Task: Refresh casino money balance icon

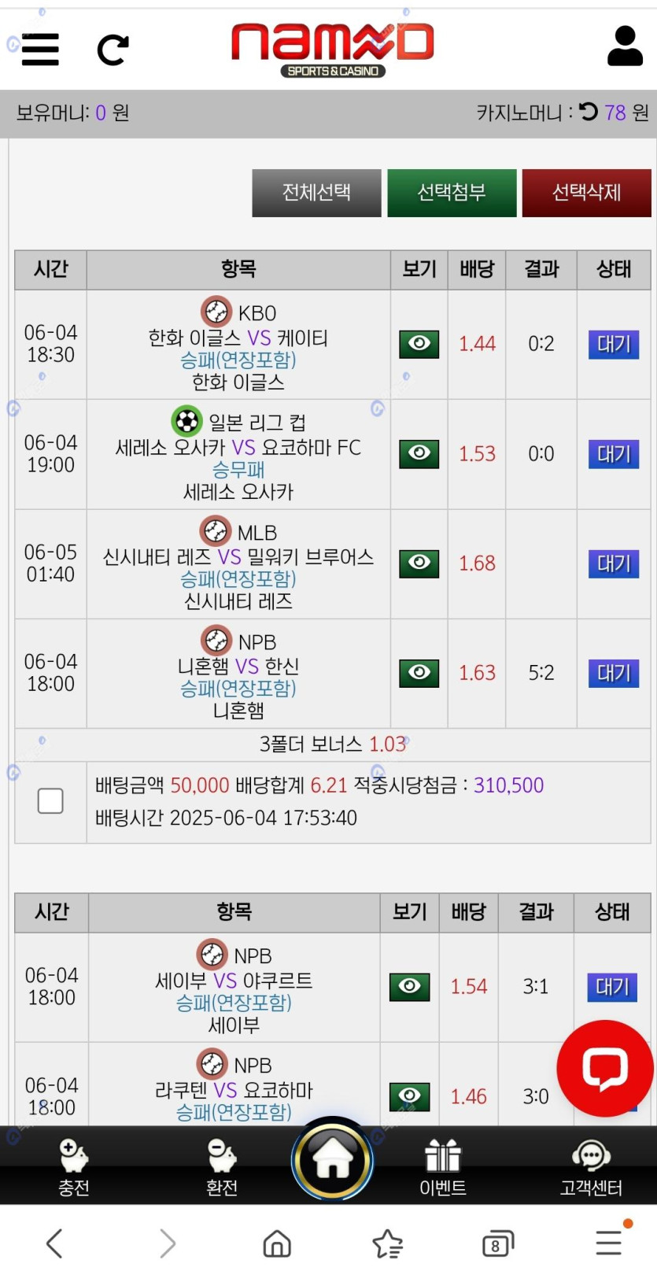Action: point(589,113)
